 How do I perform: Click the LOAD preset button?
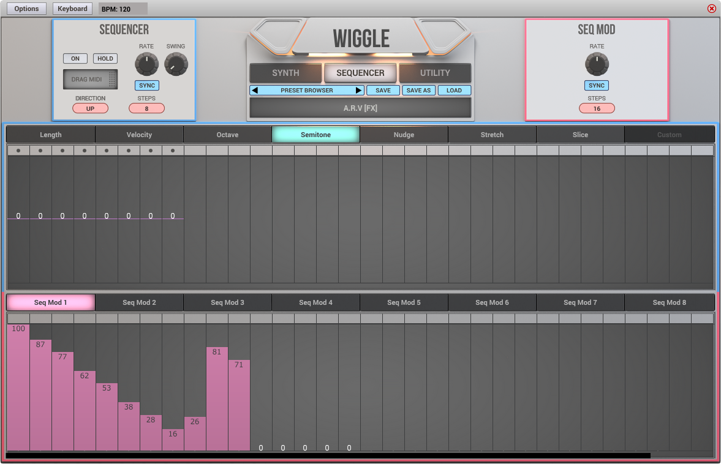click(x=454, y=91)
